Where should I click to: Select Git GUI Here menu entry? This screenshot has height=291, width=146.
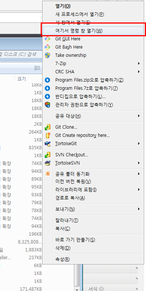[93, 39]
